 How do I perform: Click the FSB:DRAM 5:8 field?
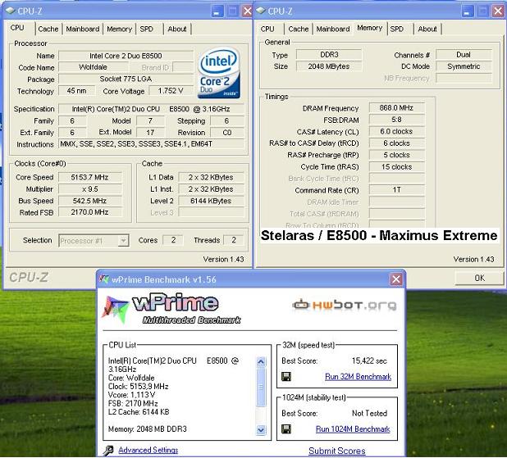click(x=396, y=120)
